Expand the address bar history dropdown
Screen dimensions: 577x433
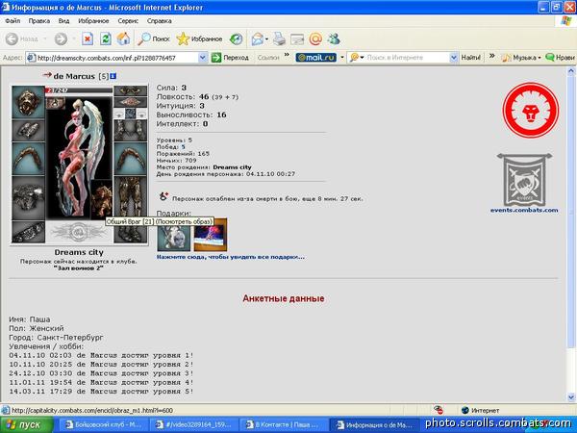(x=202, y=58)
